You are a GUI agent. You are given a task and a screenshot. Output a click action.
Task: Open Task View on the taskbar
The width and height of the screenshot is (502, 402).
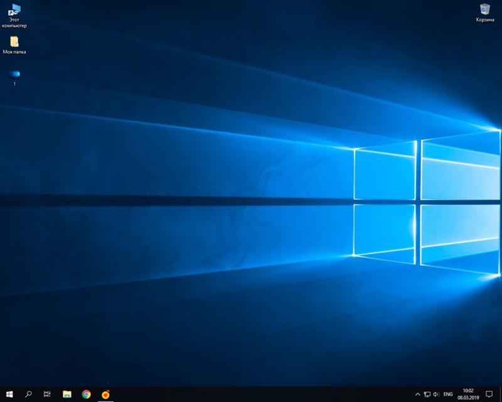[47, 394]
